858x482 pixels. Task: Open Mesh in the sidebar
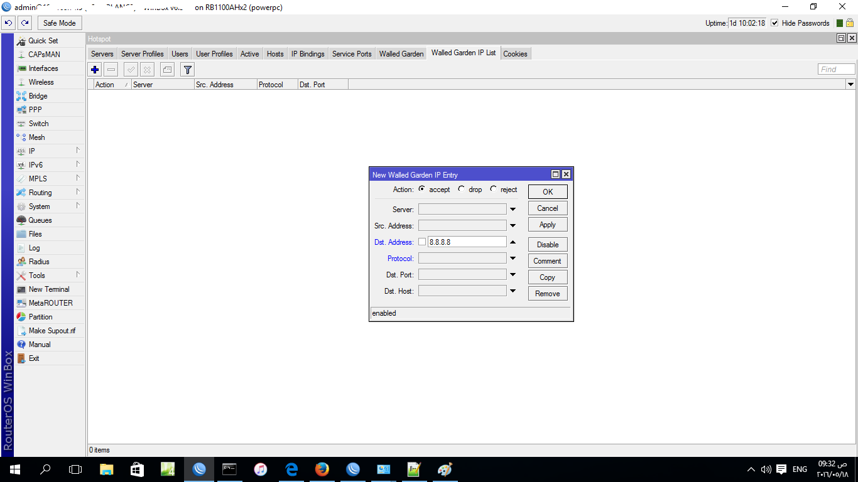coord(50,137)
